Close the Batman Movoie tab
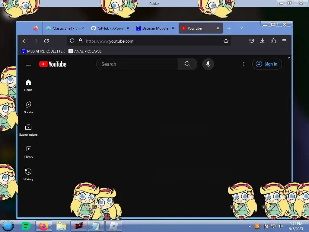The width and height of the screenshot is (309, 232). click(x=173, y=28)
